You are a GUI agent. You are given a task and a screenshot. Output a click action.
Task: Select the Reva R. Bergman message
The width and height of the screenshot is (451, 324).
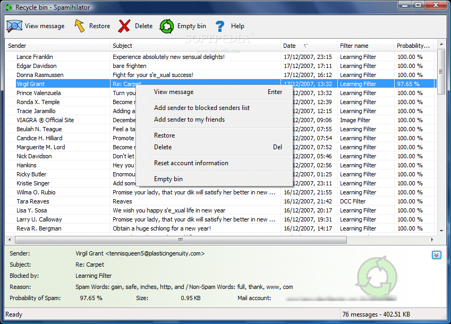coord(39,228)
